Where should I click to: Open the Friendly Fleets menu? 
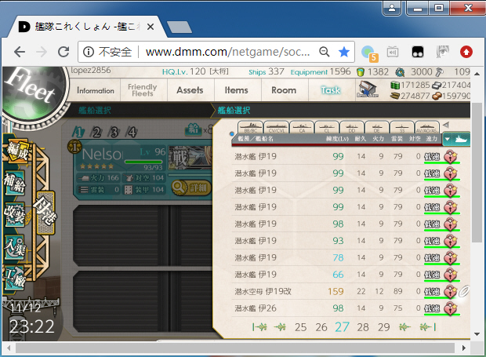[x=142, y=90]
